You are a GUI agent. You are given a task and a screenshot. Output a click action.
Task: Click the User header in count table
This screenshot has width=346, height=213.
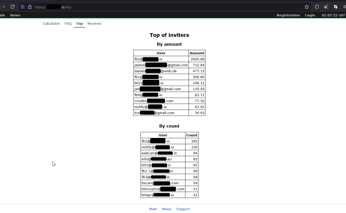163,135
